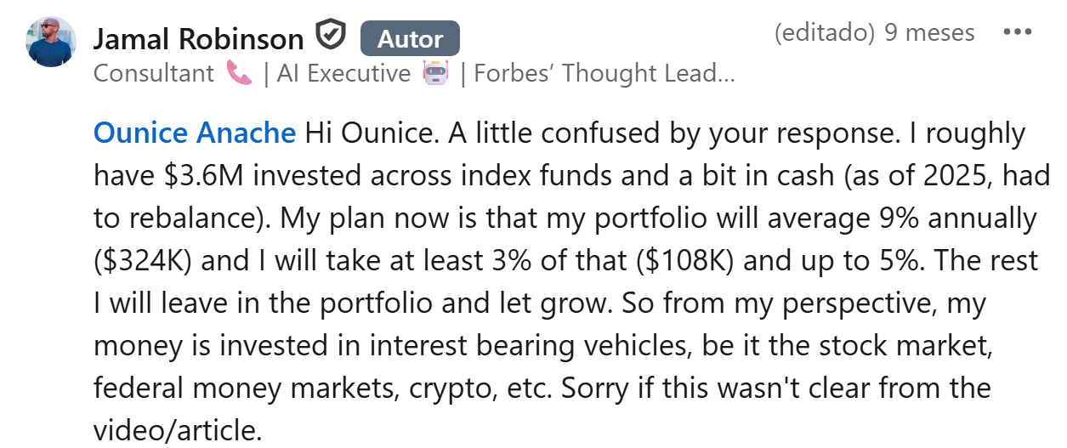Click "AI Executive" in the headline
This screenshot has height=448, width=1067.
coord(344,74)
